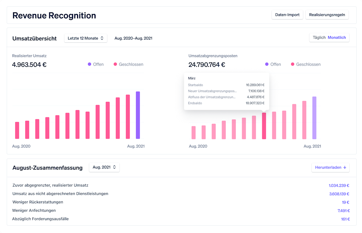This screenshot has width=362, height=233.
Task: Select the Monatlich tab
Action: (x=337, y=37)
